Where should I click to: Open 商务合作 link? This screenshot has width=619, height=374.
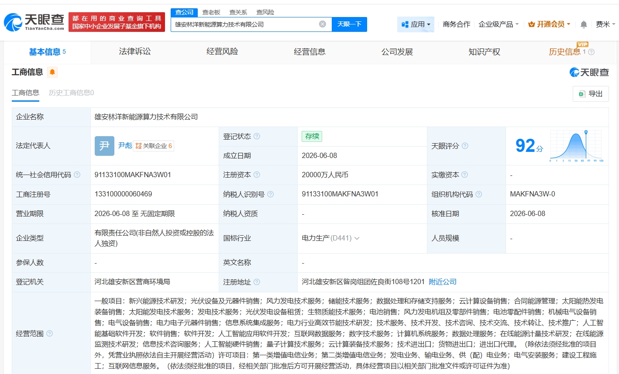click(x=456, y=24)
